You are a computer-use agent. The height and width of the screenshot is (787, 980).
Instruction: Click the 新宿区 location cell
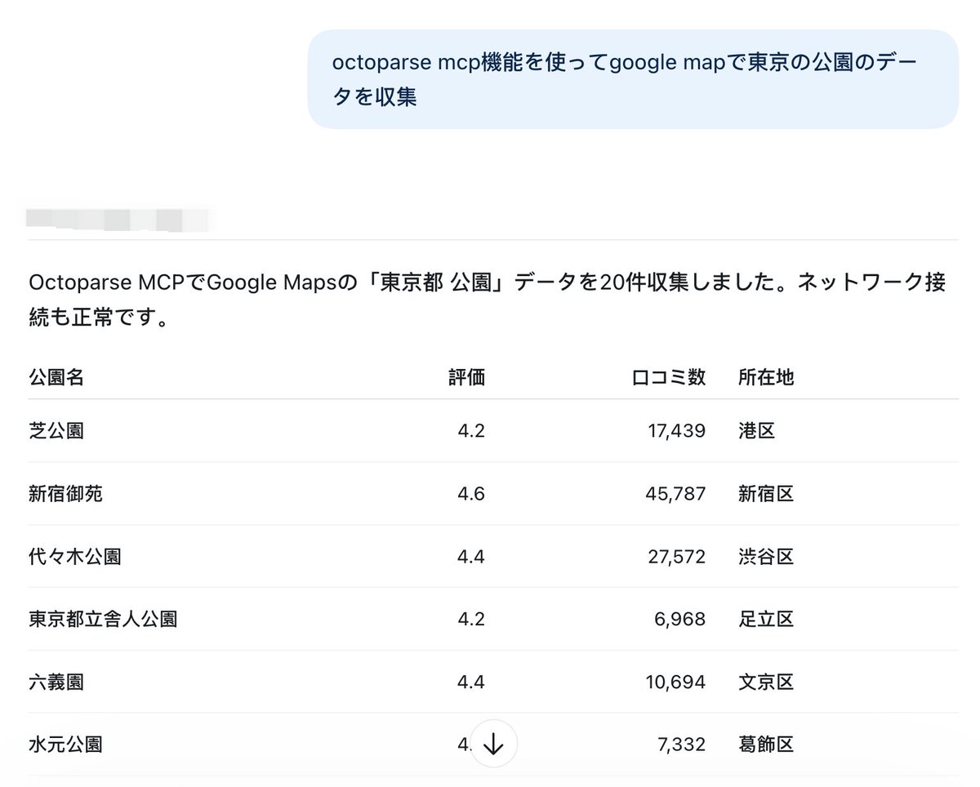[x=766, y=493]
